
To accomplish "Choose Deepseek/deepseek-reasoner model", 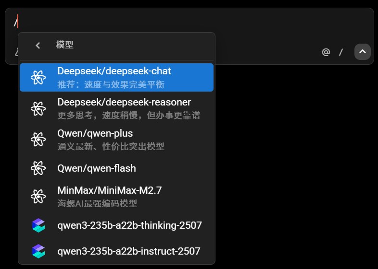I will pyautogui.click(x=116, y=109).
